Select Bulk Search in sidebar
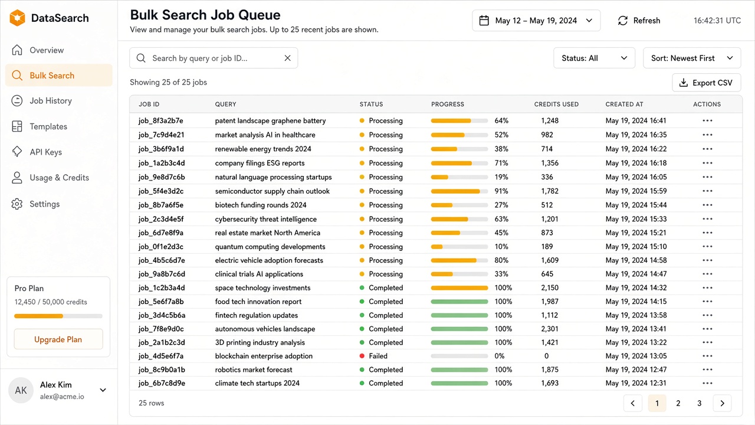 pyautogui.click(x=59, y=76)
